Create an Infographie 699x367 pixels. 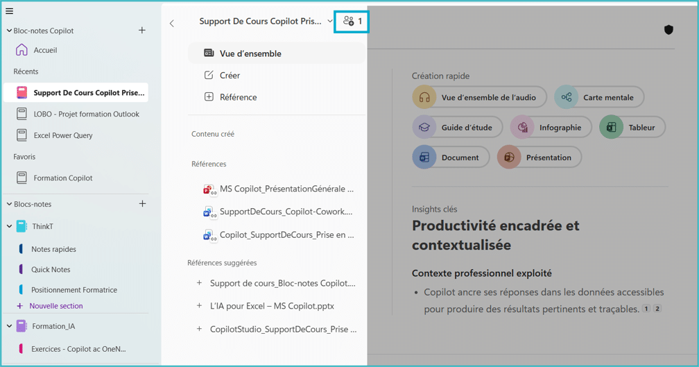[551, 128]
